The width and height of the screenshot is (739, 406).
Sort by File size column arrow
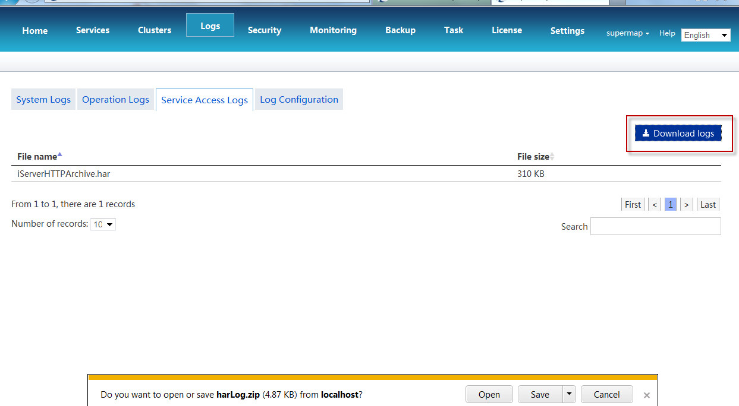[x=552, y=157]
